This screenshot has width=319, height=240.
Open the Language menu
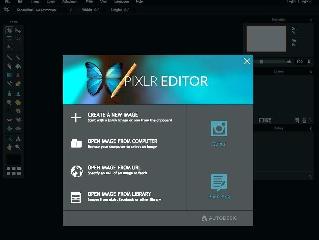click(122, 1)
